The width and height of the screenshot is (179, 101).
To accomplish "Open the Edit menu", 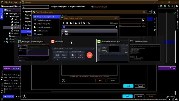I will [10, 2].
